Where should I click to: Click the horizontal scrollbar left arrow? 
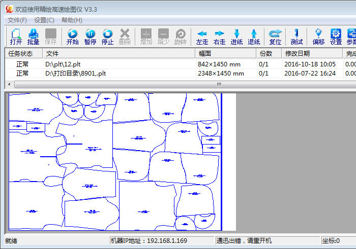(x=9, y=84)
